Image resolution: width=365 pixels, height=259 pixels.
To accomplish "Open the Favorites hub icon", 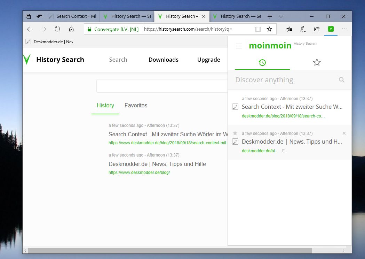I will (289, 29).
